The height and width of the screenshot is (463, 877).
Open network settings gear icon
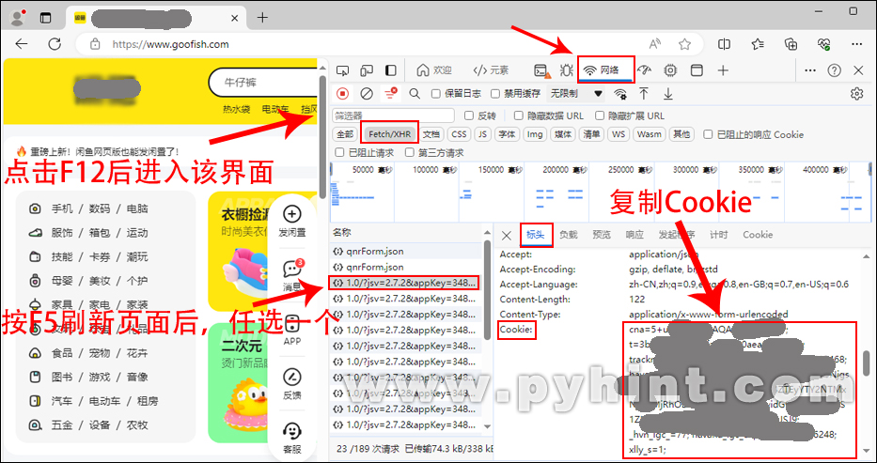coord(857,94)
